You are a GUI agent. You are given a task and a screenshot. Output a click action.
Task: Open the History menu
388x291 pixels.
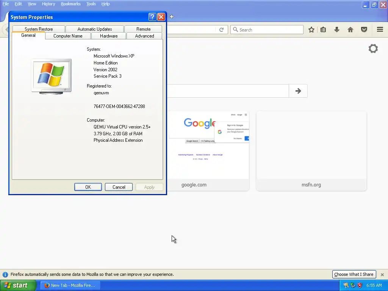(x=48, y=4)
